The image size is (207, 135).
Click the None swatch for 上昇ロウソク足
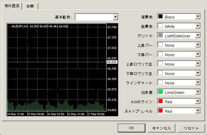(x=161, y=64)
